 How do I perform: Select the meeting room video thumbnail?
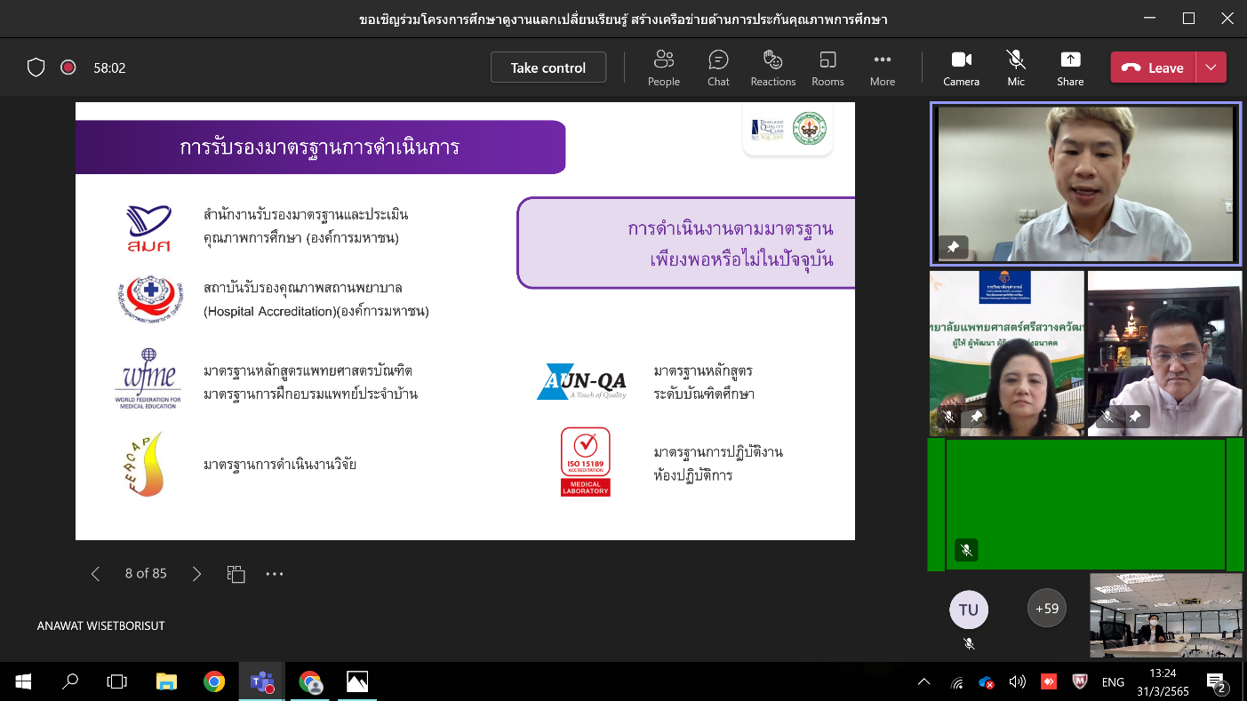[1166, 616]
